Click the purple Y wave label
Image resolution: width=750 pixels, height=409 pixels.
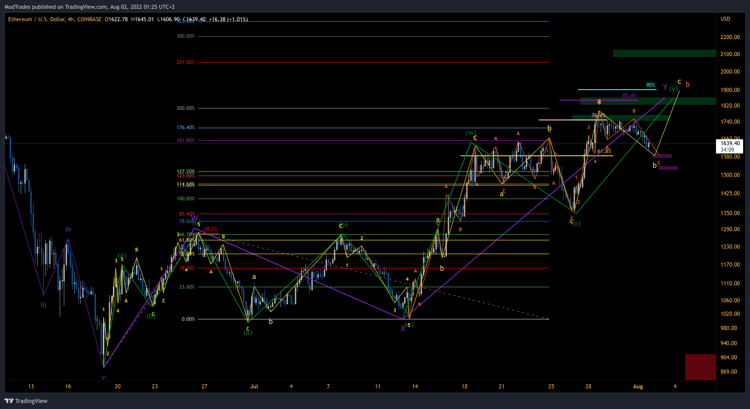pyautogui.click(x=665, y=87)
